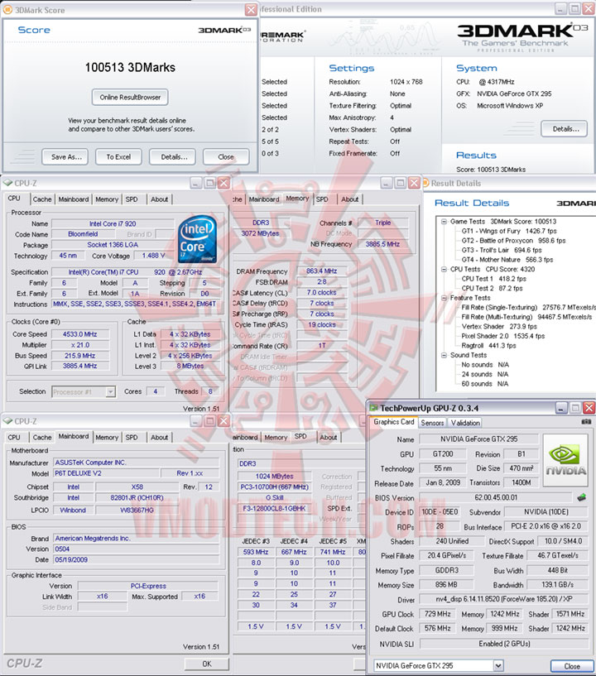
Task: Open System Details... in 3DMark03 main window
Action: [x=565, y=129]
